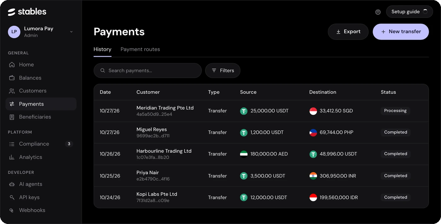Click the Compliance badge showing 3

click(x=69, y=144)
